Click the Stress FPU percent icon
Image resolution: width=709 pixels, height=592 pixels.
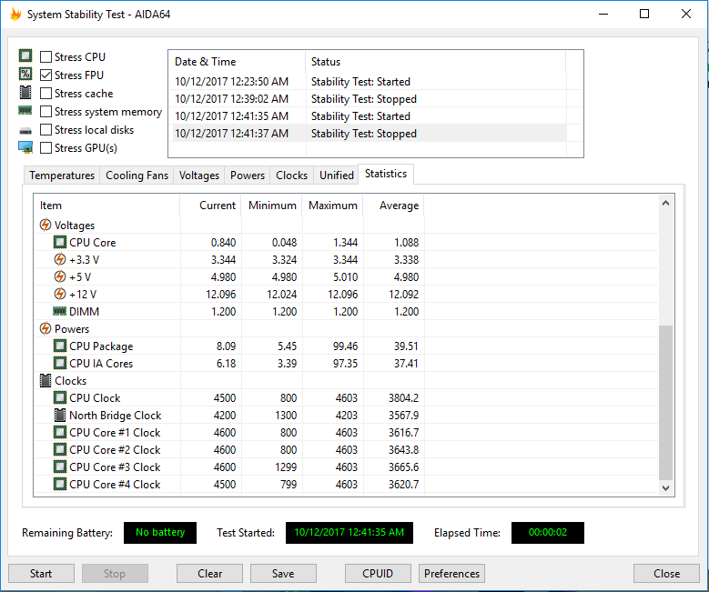click(25, 74)
